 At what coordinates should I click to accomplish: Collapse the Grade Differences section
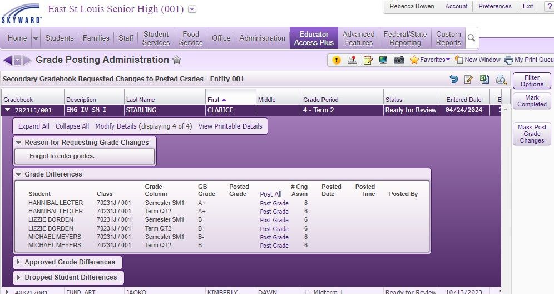[19, 174]
